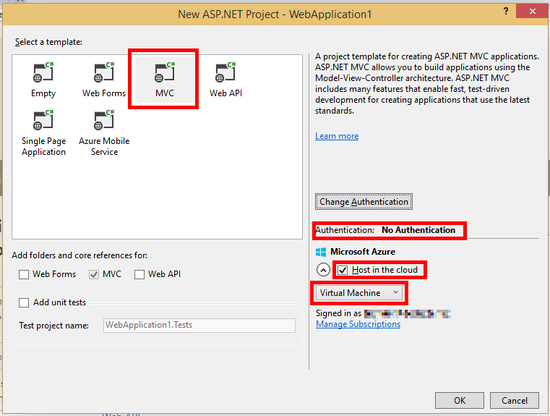
Task: Enable Web Forms folders and references
Action: pyautogui.click(x=24, y=274)
